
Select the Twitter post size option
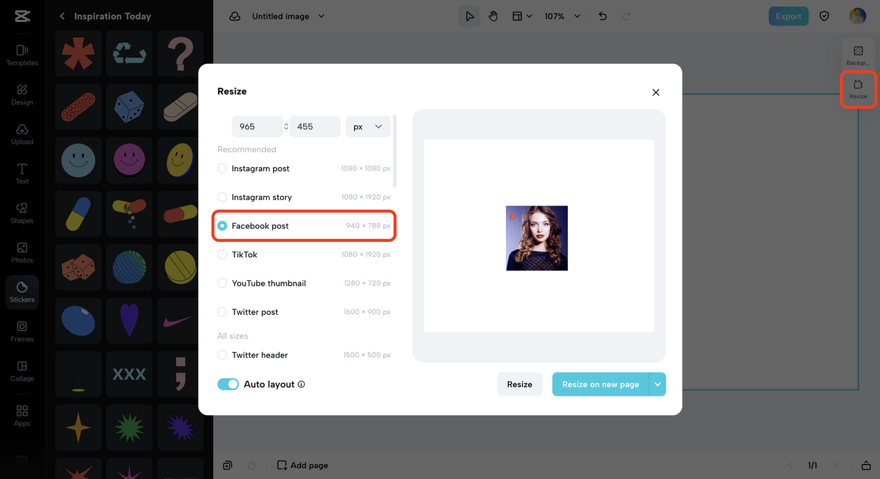tap(304, 312)
